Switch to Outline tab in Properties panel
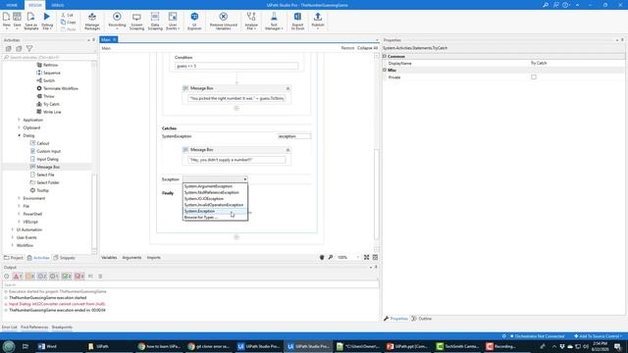 click(422, 319)
